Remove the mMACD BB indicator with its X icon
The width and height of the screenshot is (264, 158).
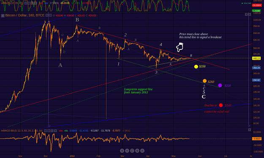(55, 131)
